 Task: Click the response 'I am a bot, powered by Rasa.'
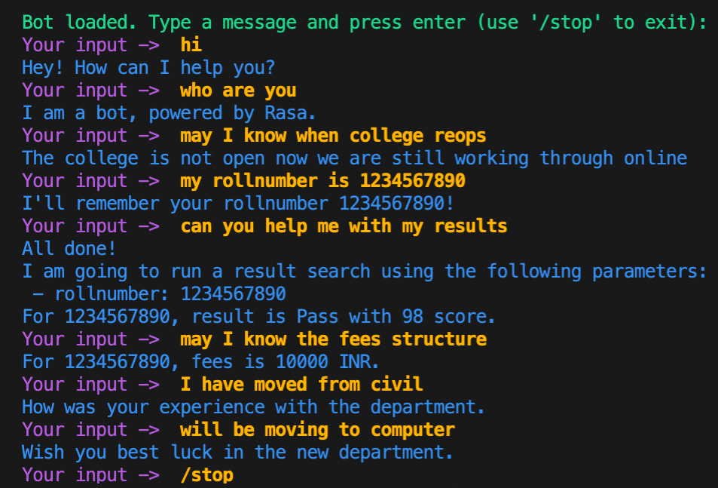click(170, 113)
